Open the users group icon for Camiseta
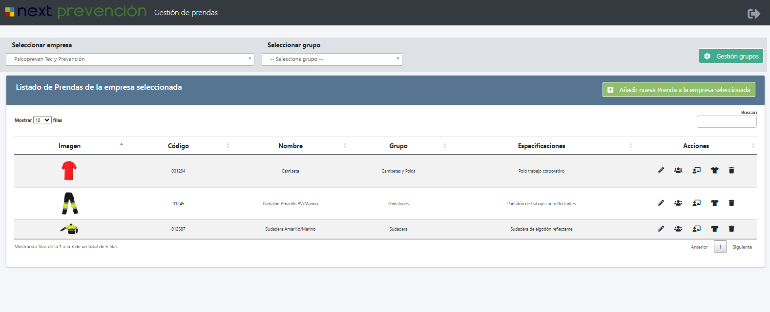 (x=678, y=171)
